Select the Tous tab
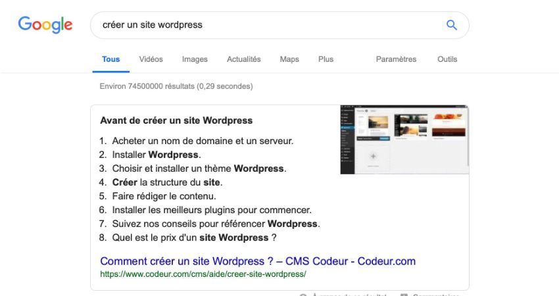 [110, 59]
